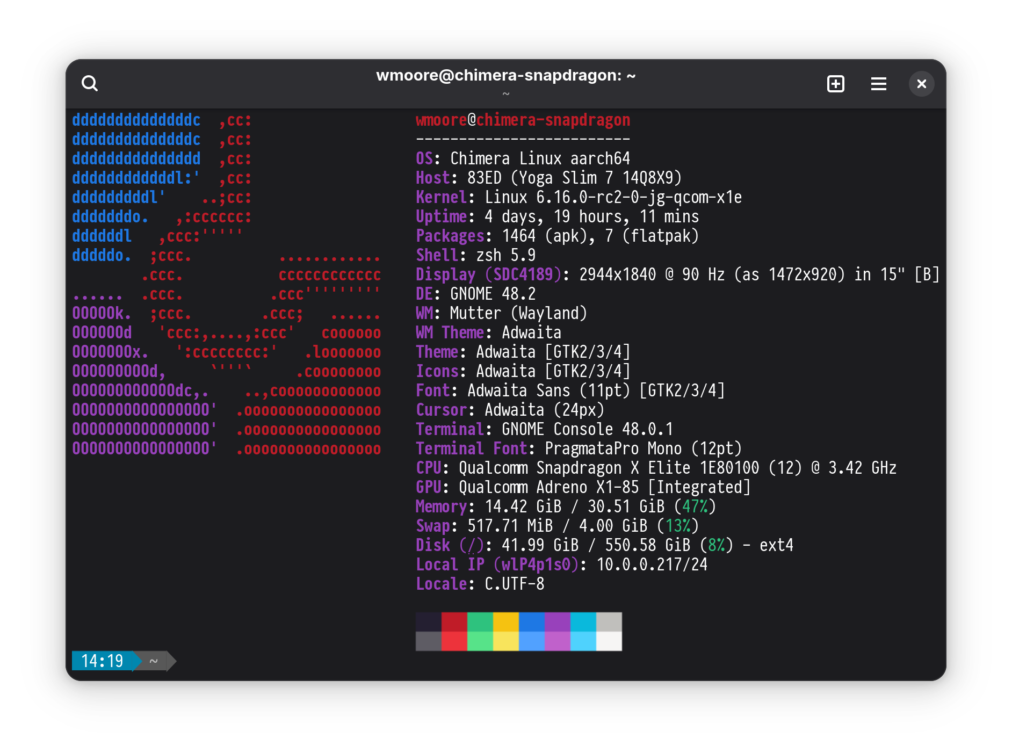Click the purple swatch in top palette row

[558, 622]
